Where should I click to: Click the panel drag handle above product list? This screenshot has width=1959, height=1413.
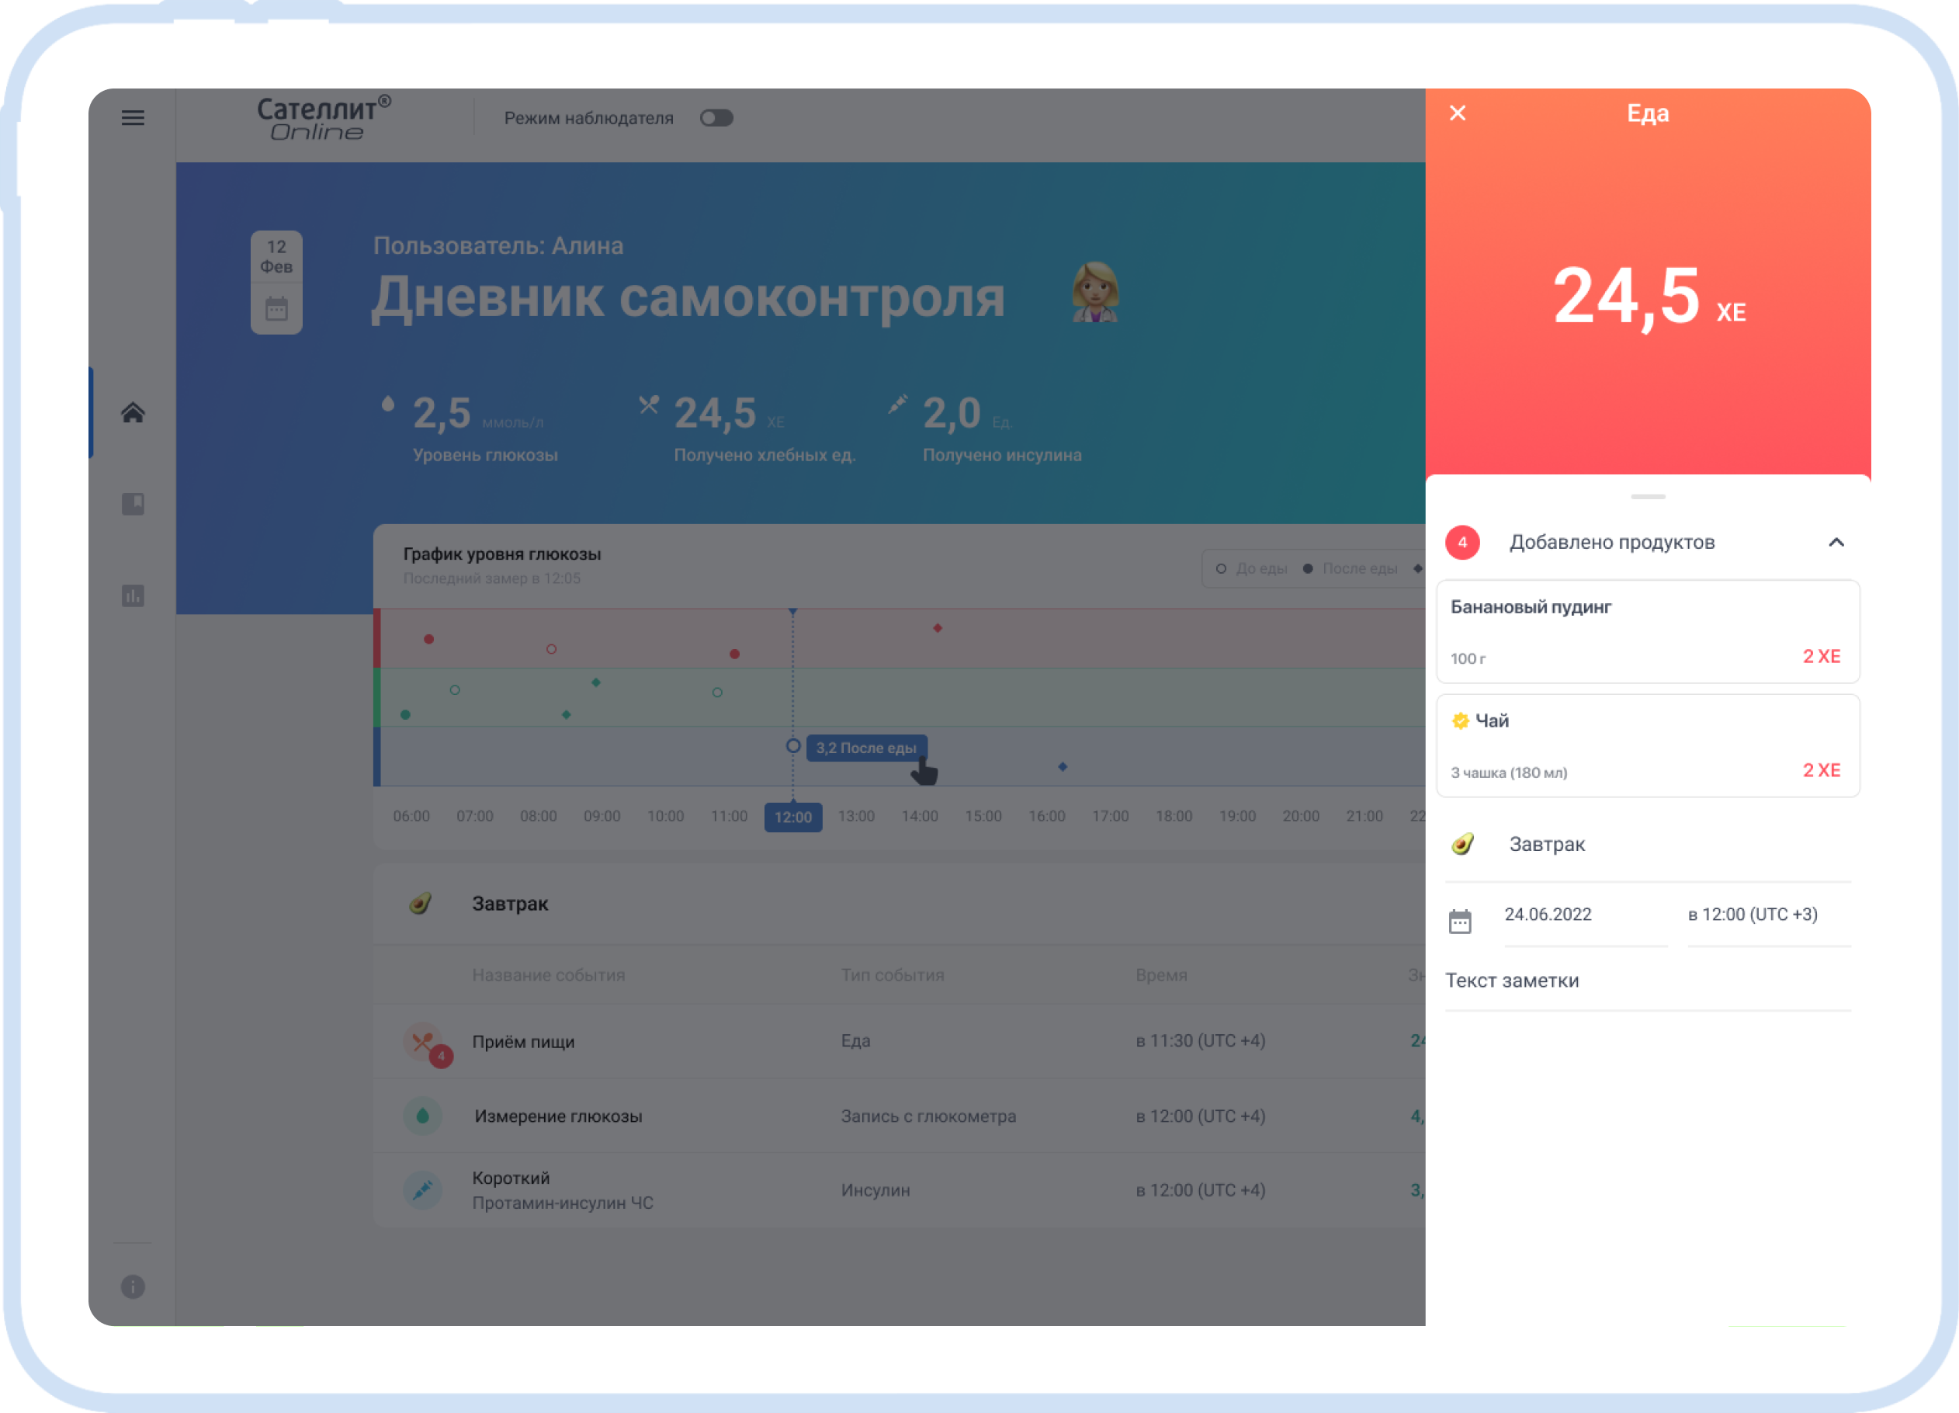[x=1647, y=497]
